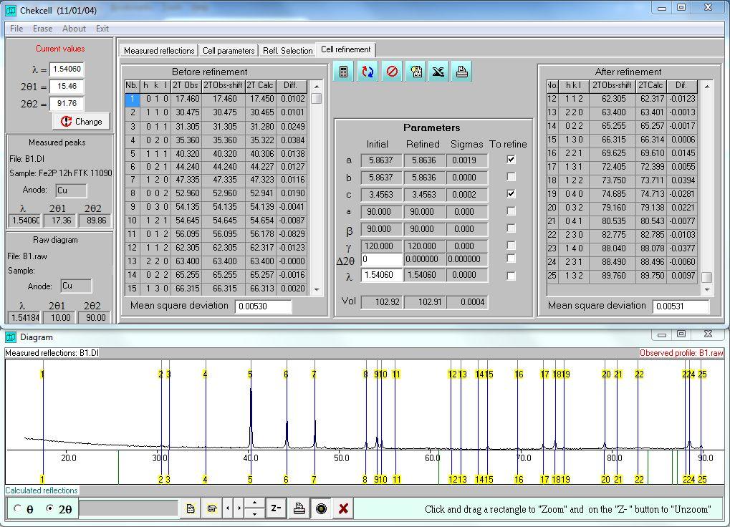
Task: Click the Chekcell title bar app icon
Action: 10,10
